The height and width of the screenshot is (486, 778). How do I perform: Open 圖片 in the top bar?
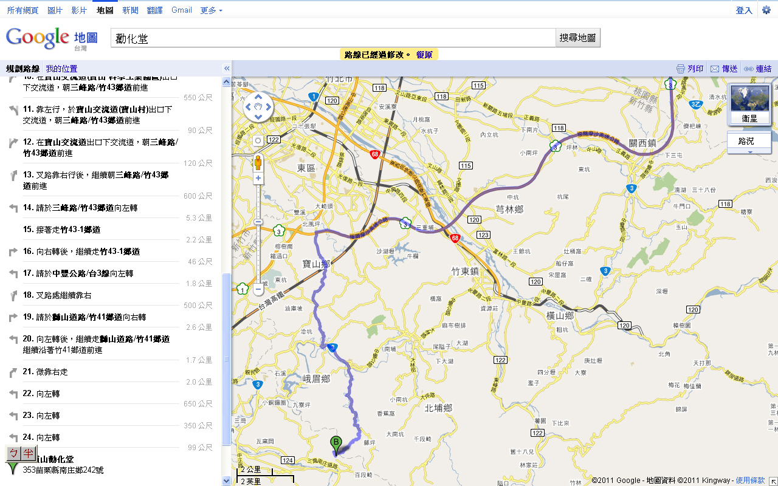click(x=55, y=10)
